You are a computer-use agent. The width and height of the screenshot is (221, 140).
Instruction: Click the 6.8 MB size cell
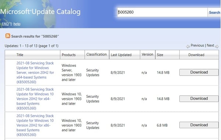tap(162, 125)
